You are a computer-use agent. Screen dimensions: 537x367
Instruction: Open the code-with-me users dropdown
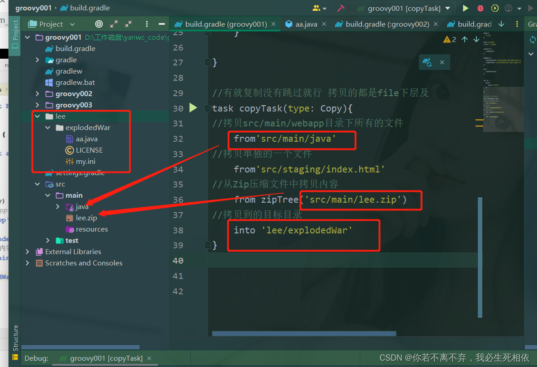(319, 8)
